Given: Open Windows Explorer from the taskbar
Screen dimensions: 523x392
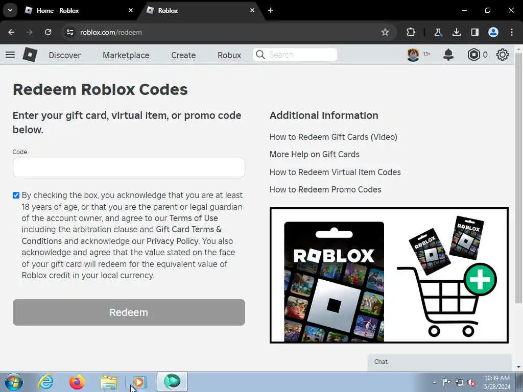Looking at the screenshot, I should pyautogui.click(x=109, y=382).
